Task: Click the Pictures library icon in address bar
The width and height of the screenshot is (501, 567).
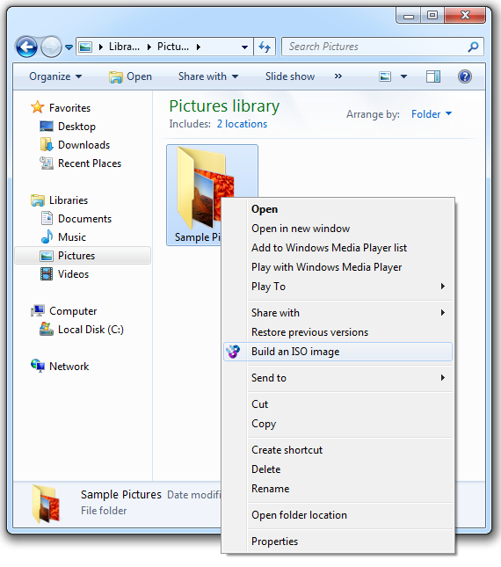Action: click(85, 47)
